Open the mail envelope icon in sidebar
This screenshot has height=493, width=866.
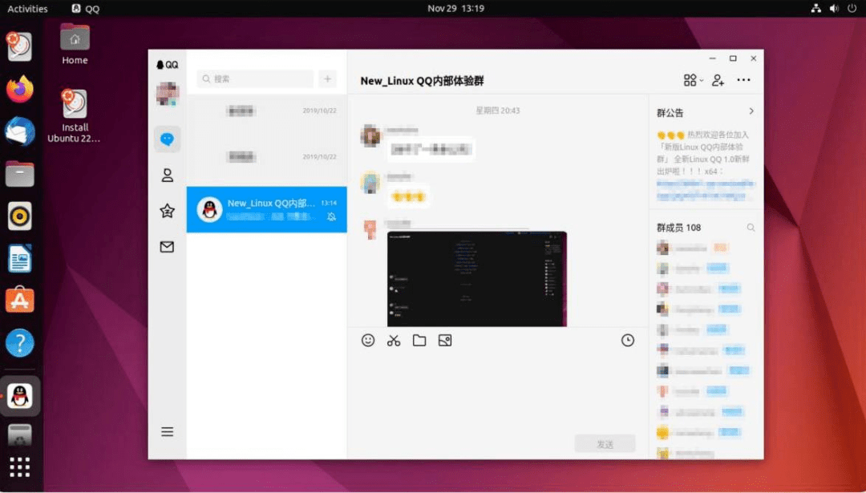(167, 247)
